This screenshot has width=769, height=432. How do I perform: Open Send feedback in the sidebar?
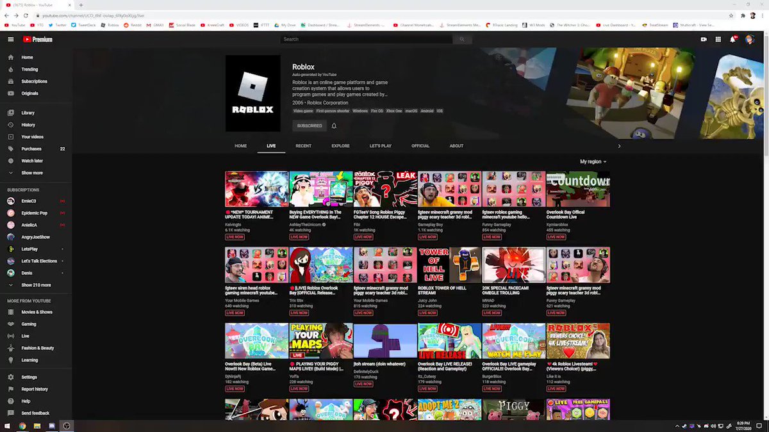pyautogui.click(x=36, y=413)
